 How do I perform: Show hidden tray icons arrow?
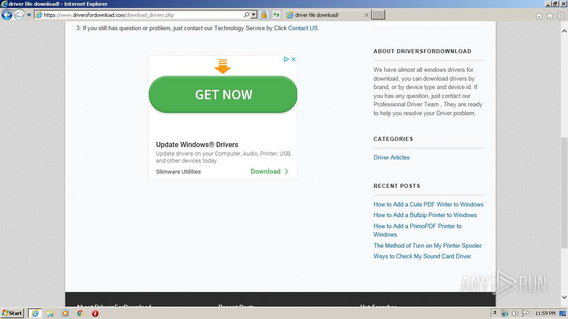tap(495, 313)
